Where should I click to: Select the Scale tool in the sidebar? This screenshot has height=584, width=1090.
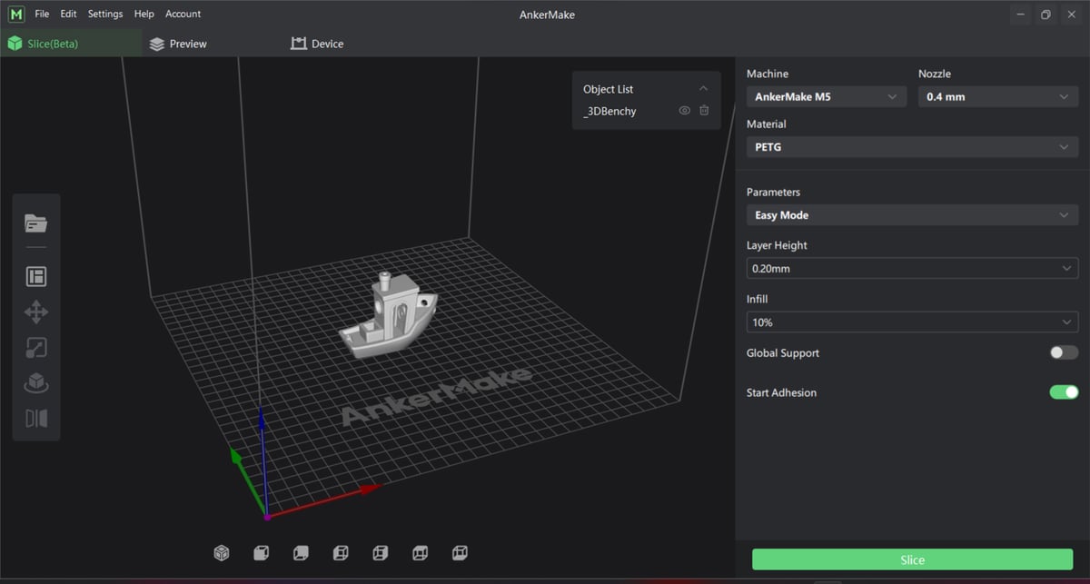(36, 348)
